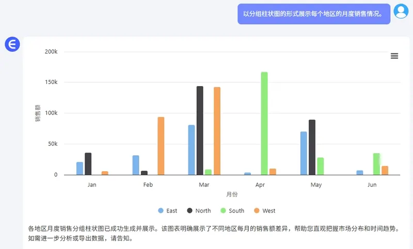Click the orange West legend marker

coord(257,211)
